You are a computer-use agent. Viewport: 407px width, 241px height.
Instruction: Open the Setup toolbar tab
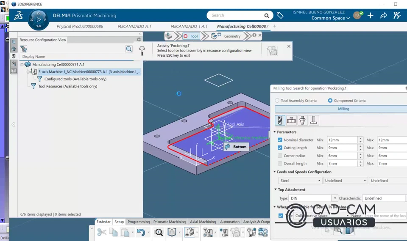(x=119, y=222)
